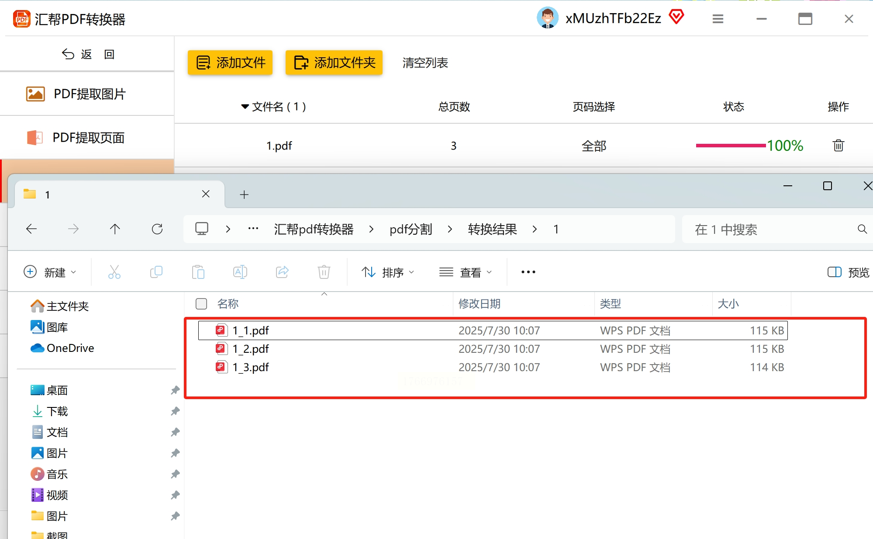The height and width of the screenshot is (539, 873).
Task: Open the 查看 view dropdown
Action: [x=465, y=272]
